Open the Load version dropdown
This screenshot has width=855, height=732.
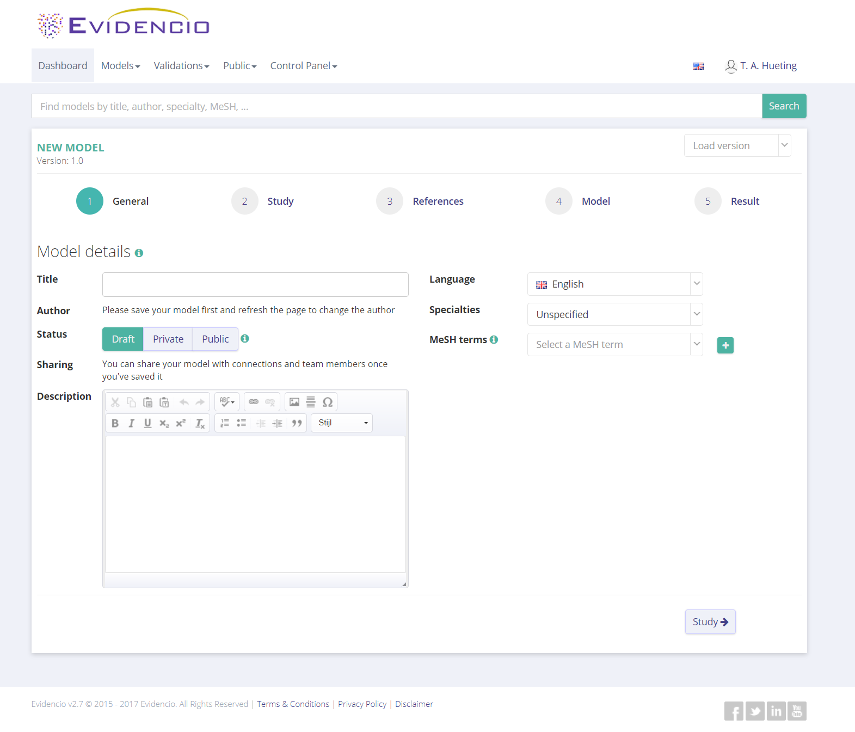click(x=737, y=145)
